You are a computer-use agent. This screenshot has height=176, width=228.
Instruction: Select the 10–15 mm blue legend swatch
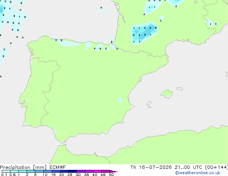[x=47, y=171]
